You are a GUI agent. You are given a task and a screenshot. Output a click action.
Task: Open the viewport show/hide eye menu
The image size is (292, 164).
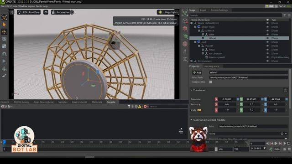[x=46, y=12]
